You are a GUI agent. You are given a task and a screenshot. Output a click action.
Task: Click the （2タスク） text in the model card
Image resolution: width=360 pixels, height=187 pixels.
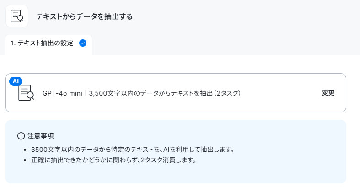(227, 93)
